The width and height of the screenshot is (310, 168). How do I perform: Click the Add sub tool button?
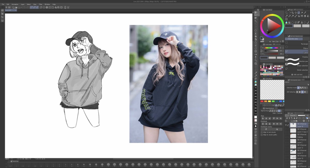[296, 75]
